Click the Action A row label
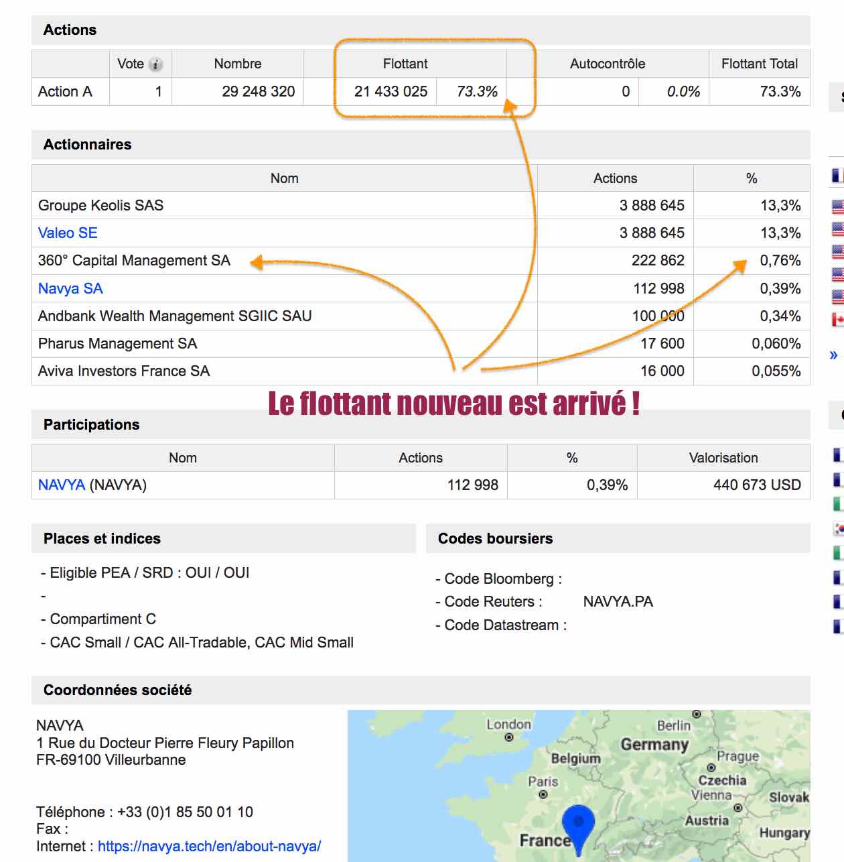The image size is (844, 862). pos(65,92)
